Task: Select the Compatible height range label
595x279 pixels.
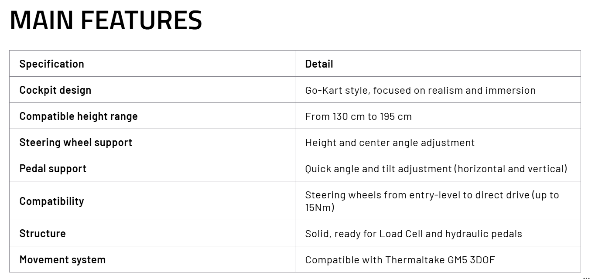Action: pos(79,116)
